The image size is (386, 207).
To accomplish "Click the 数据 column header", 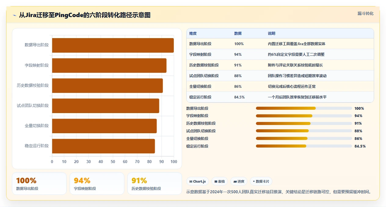I will point(238,34).
